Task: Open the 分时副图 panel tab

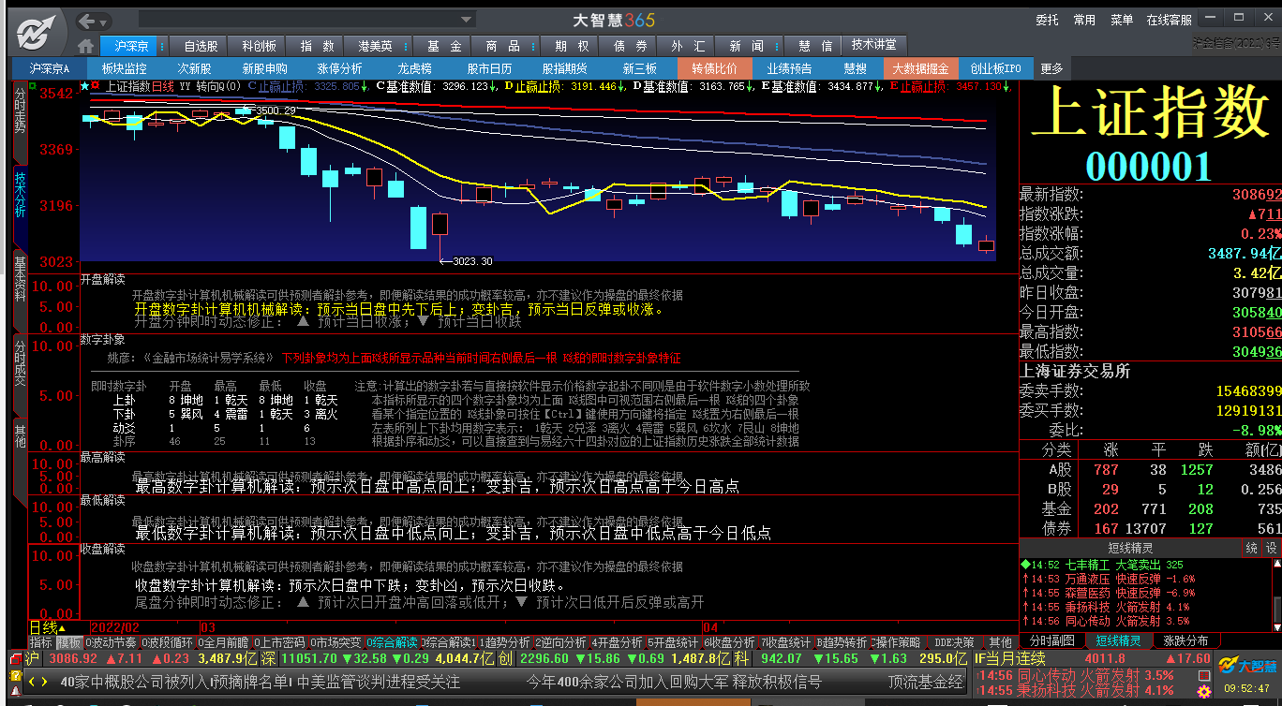Action: [1052, 641]
